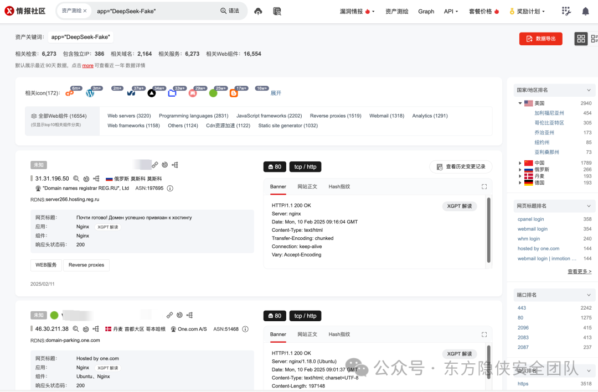Select the orange Blogger icon filter
598x392 pixels.
(234, 93)
